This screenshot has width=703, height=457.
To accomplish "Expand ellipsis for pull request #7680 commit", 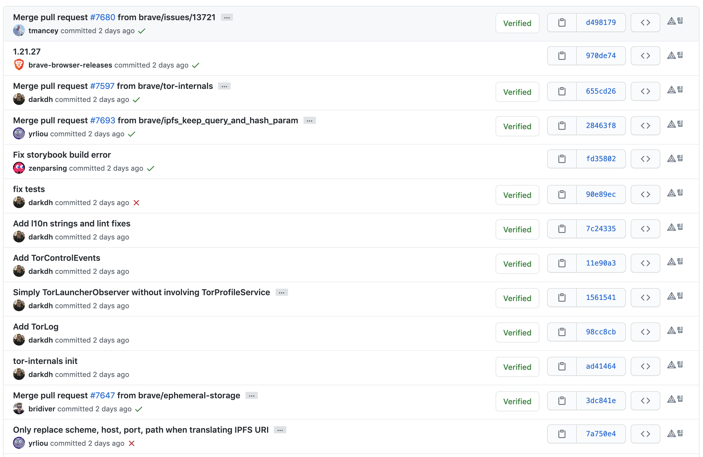I will point(227,17).
